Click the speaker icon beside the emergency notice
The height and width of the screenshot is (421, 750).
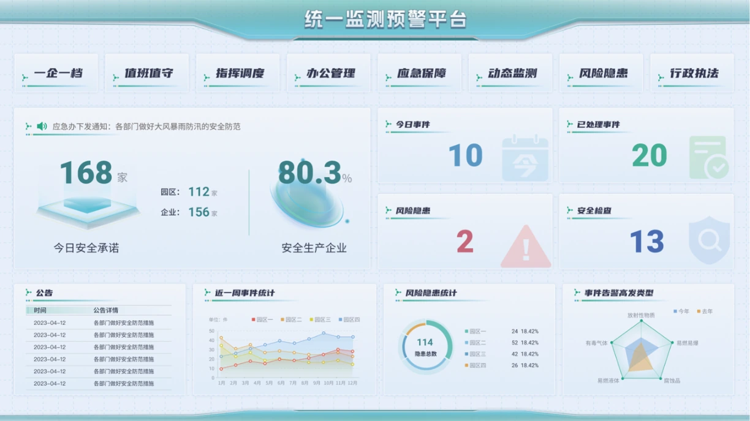coord(42,127)
